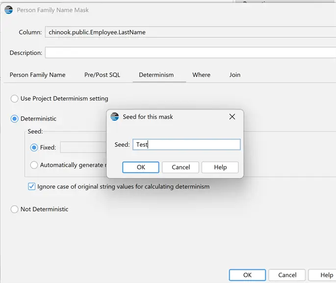
Task: Click the Person Family Name Mask title text
Action: pyautogui.click(x=52, y=10)
